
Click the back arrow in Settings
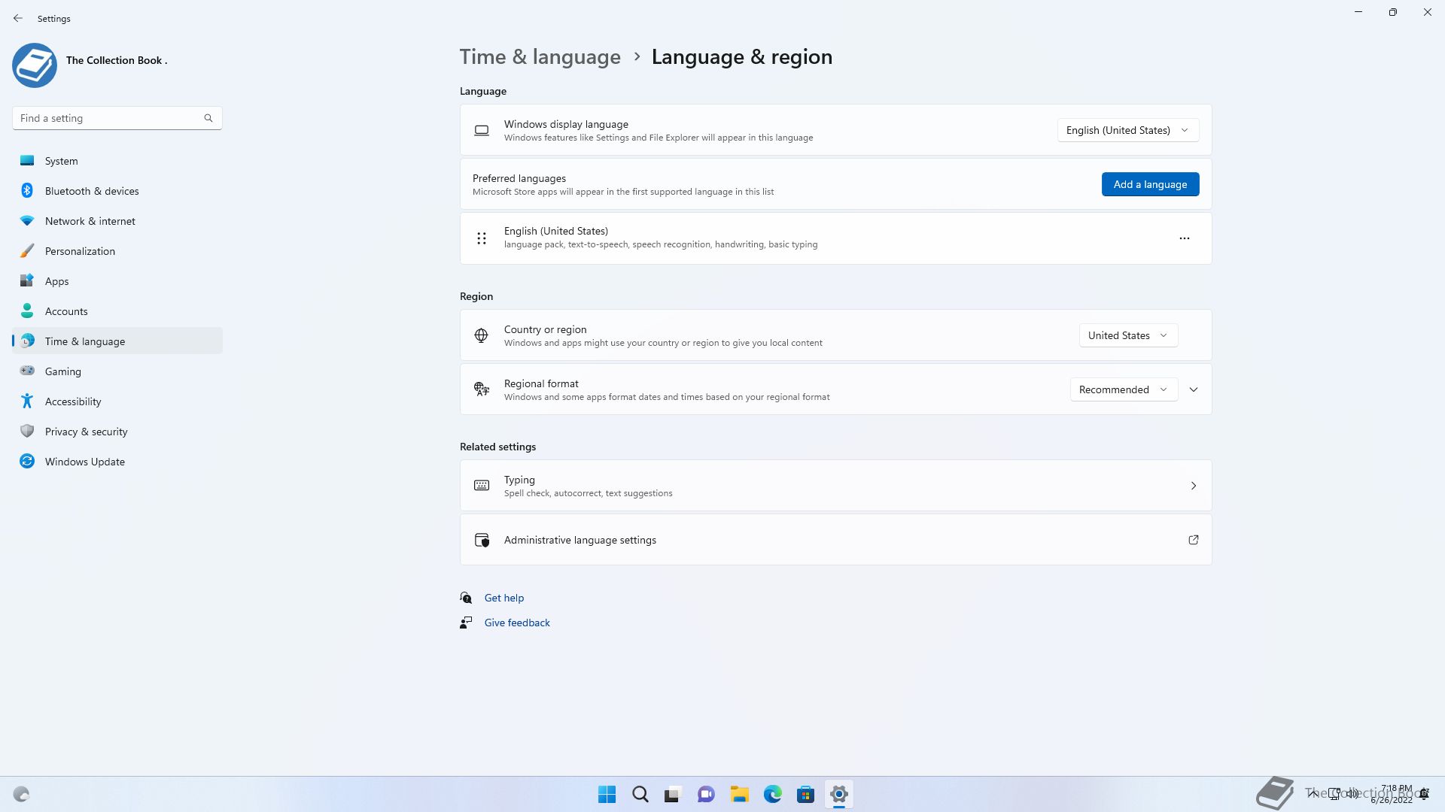(x=18, y=18)
